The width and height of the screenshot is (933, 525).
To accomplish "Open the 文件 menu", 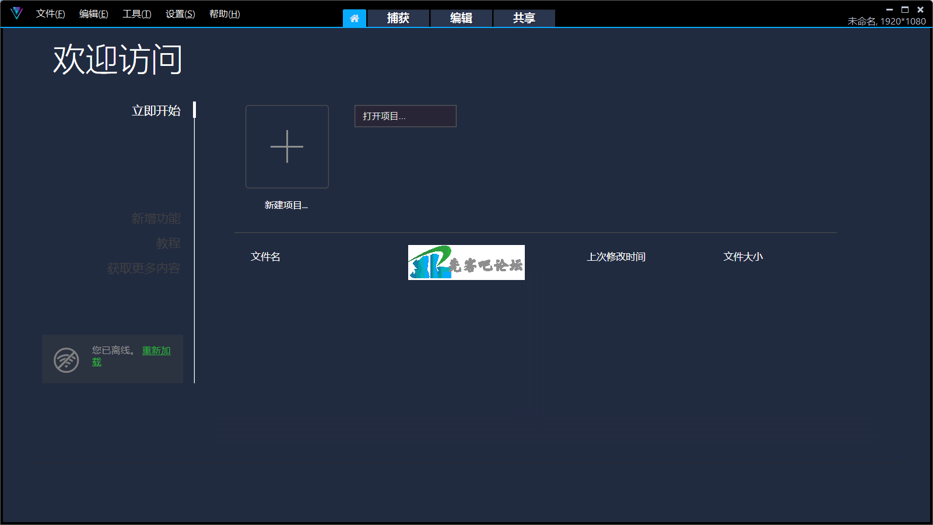I will [x=50, y=14].
